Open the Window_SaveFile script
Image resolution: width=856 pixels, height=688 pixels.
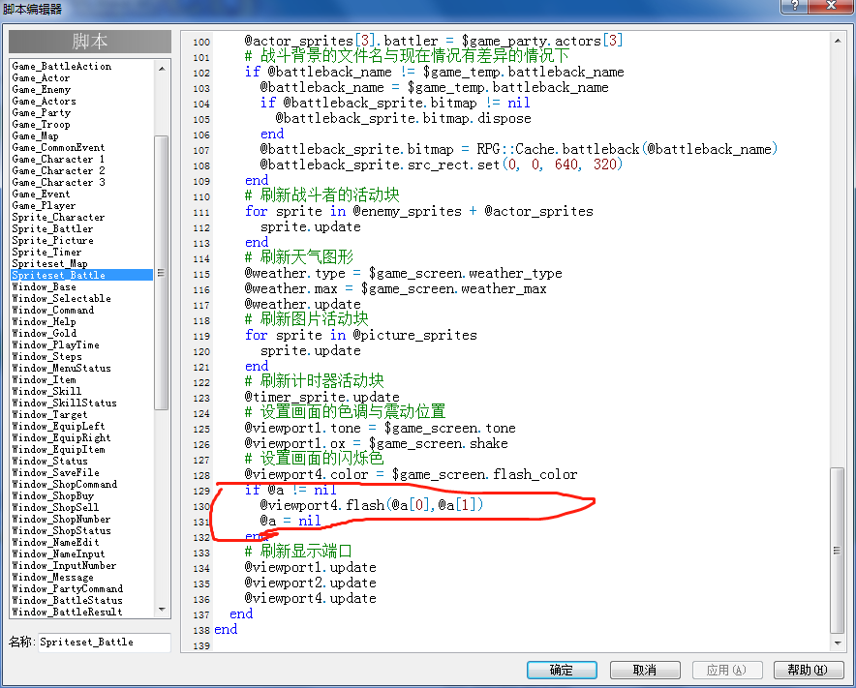tap(56, 472)
